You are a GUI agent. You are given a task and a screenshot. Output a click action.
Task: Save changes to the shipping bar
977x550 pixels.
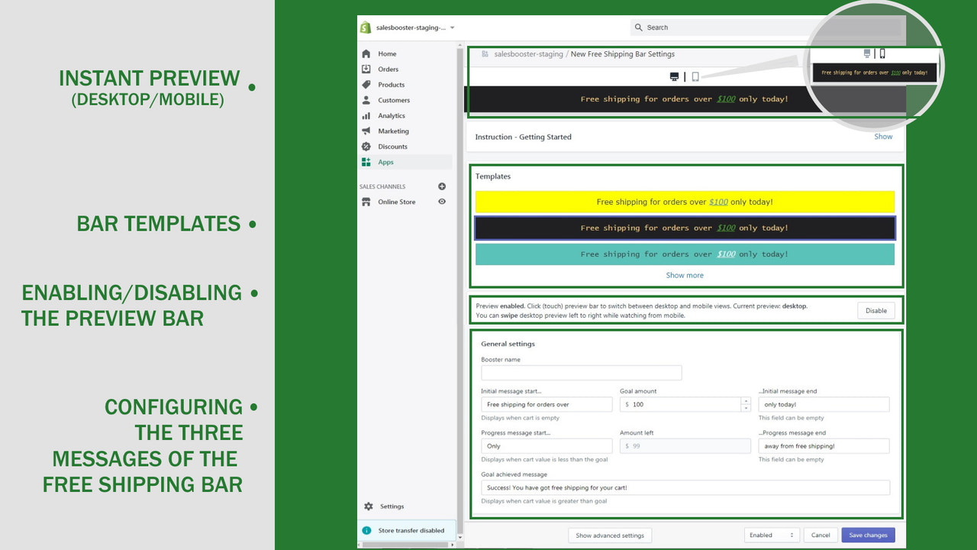(868, 535)
